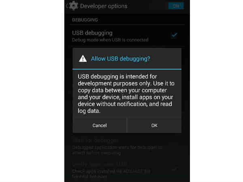243x182 pixels.
Task: Click the dialog's USB debugging warning message
Action: [x=126, y=94]
